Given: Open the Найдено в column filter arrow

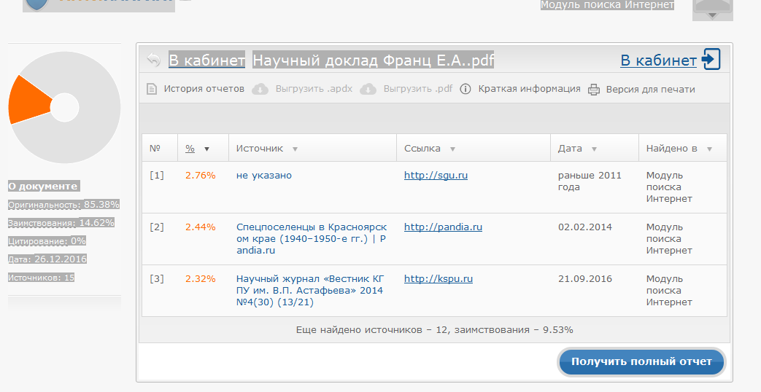Looking at the screenshot, I should point(709,149).
